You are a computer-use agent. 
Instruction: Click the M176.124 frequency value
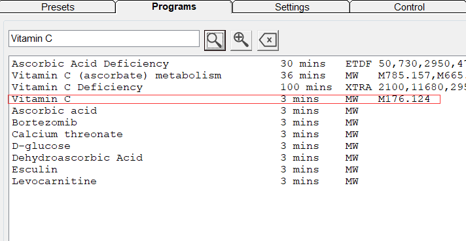point(404,99)
